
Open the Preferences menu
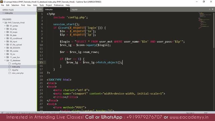click(x=59, y=5)
